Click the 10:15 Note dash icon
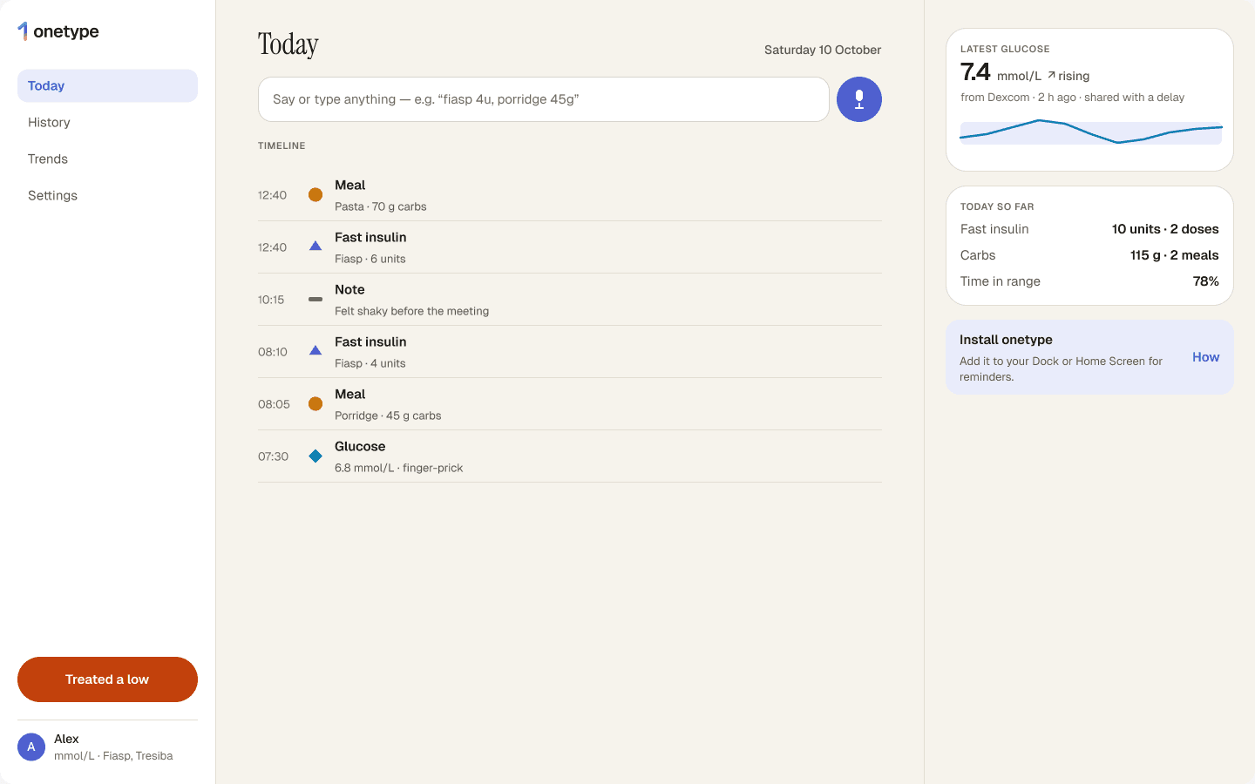The height and width of the screenshot is (784, 1255). click(x=315, y=299)
